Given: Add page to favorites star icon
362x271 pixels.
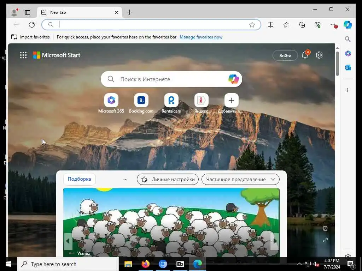Looking at the screenshot, I should point(252,25).
